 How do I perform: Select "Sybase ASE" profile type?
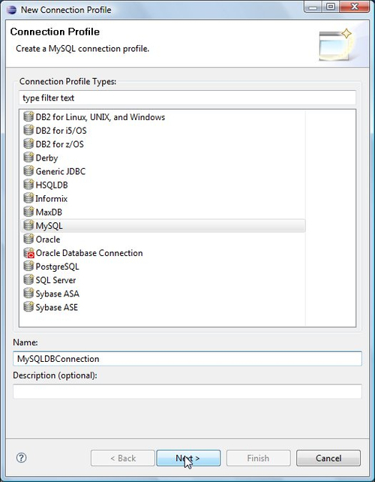[x=57, y=307]
